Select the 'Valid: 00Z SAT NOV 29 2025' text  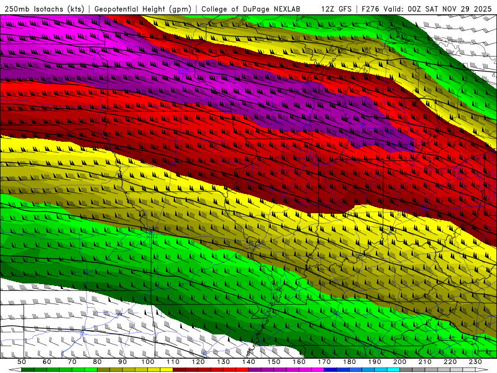(437, 9)
